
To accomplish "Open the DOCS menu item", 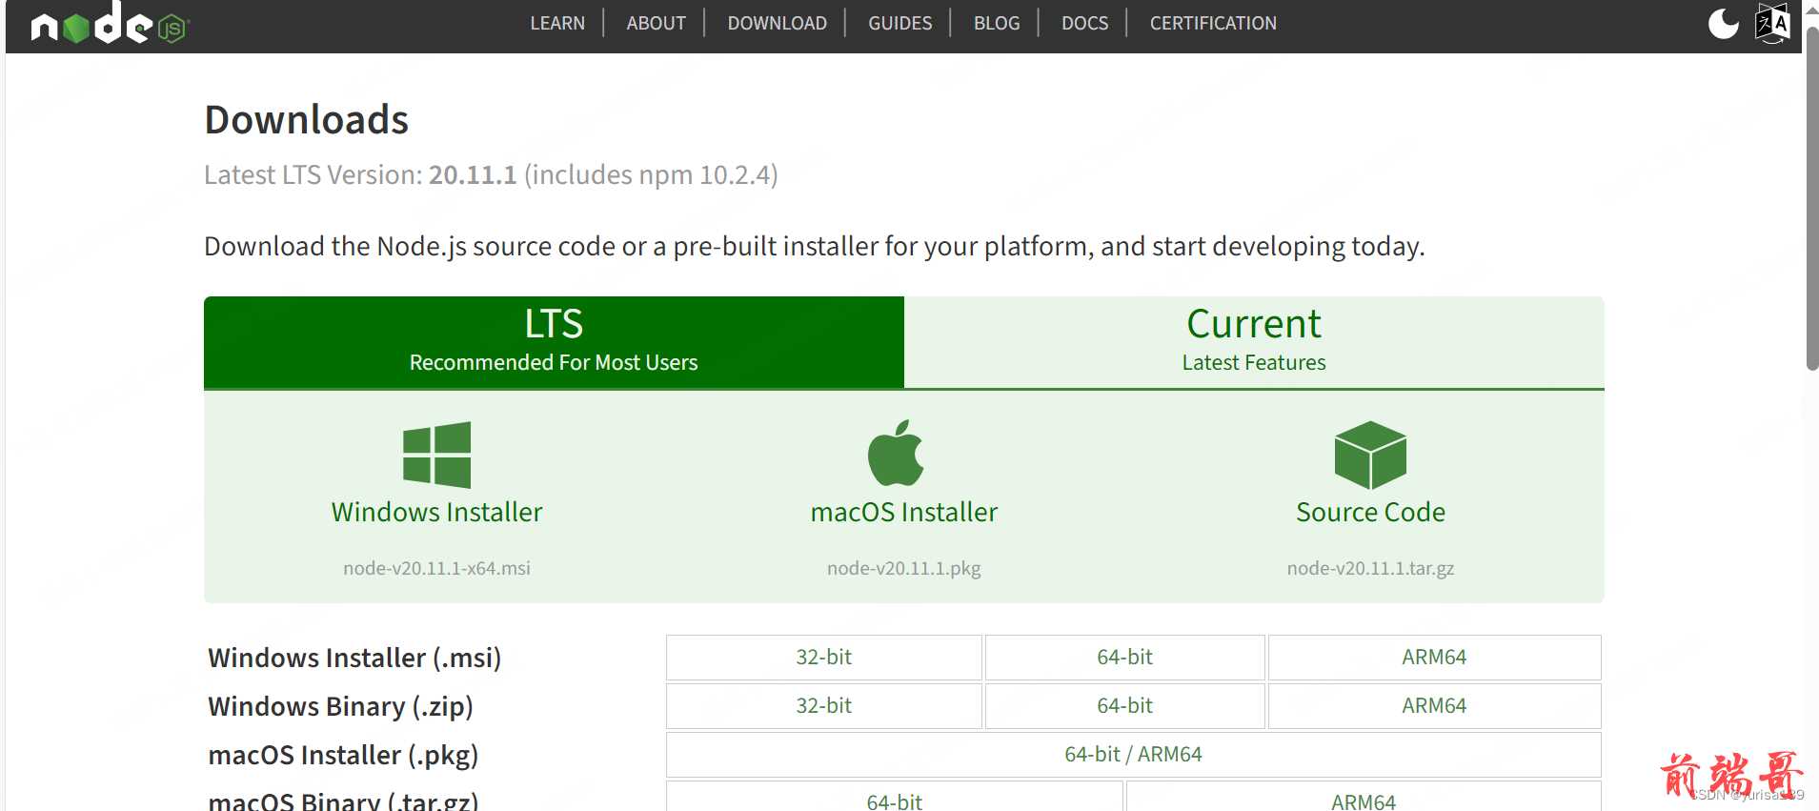I will pos(1084,23).
